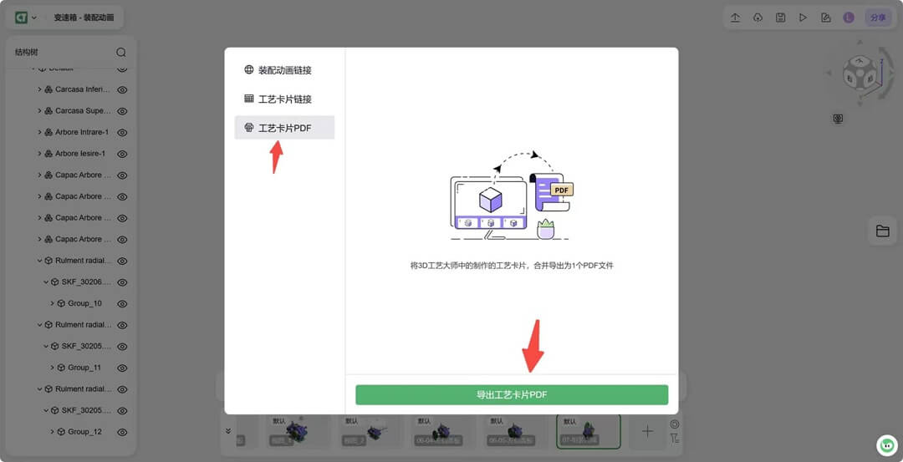Screen dimensions: 903x462
Task: Click the upload icon in top toolbar
Action: coord(736,18)
